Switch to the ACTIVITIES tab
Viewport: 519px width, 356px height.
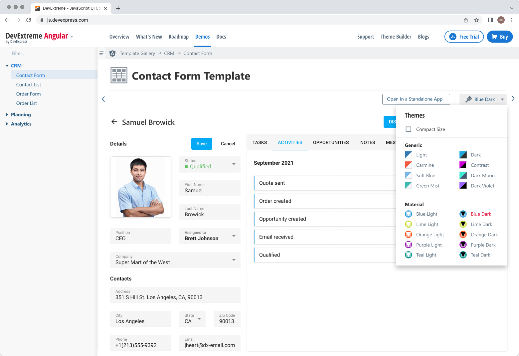(290, 142)
